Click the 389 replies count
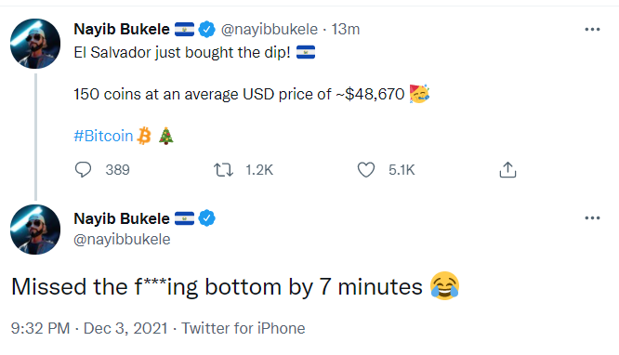Image resolution: width=619 pixels, height=355 pixels. click(x=118, y=170)
